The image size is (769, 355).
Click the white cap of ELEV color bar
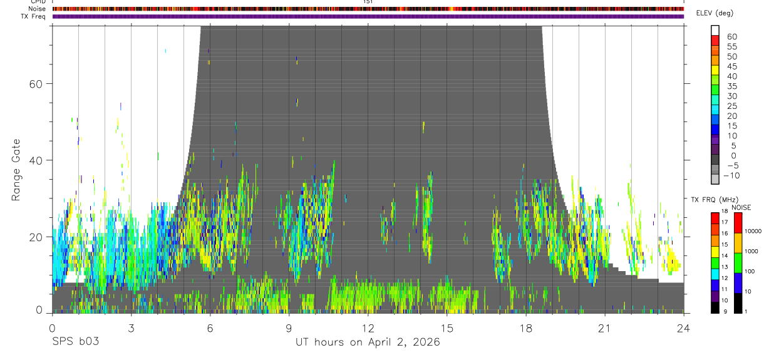(x=715, y=30)
